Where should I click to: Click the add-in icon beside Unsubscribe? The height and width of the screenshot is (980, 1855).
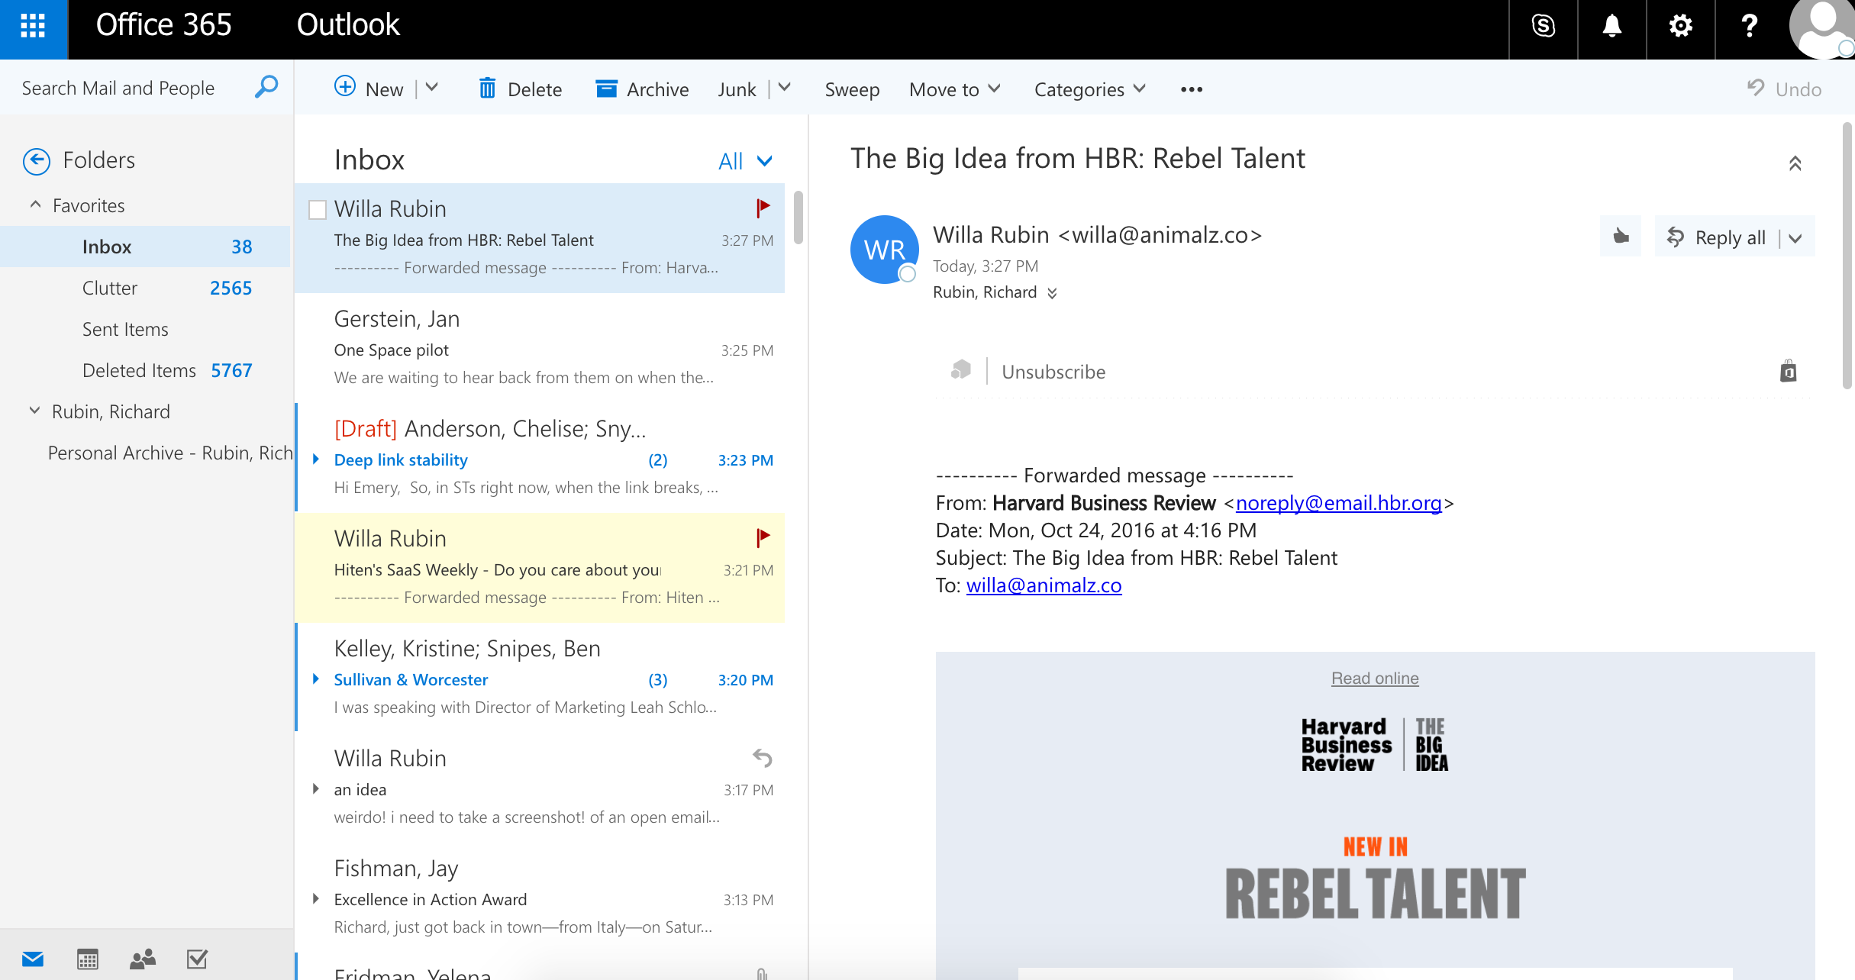click(x=960, y=370)
